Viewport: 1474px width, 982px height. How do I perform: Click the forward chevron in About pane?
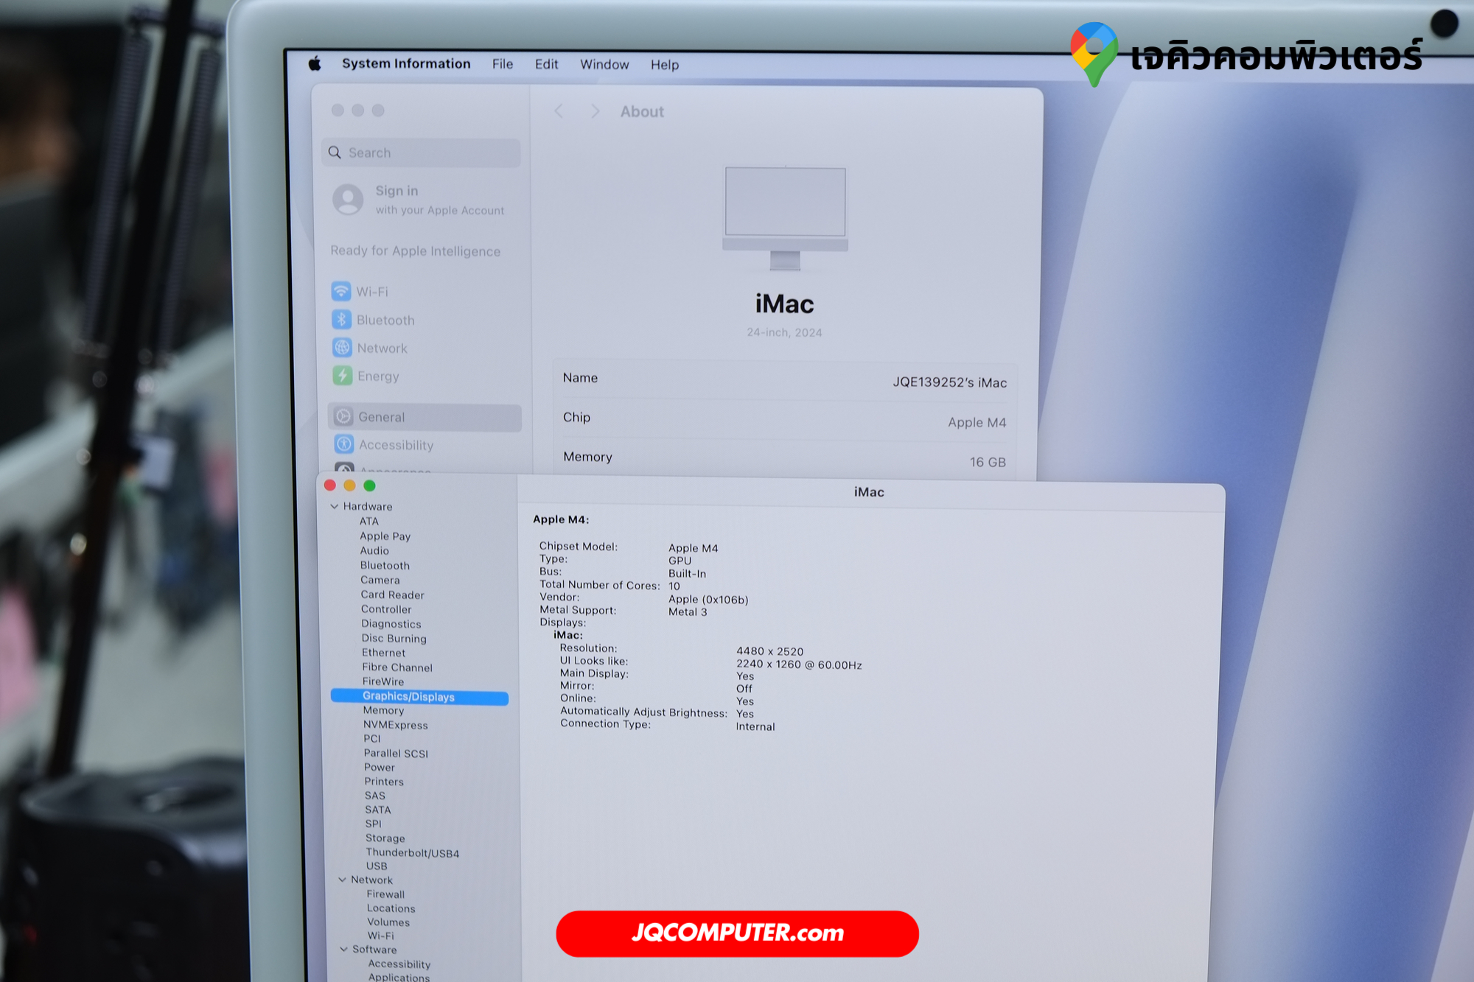click(595, 111)
